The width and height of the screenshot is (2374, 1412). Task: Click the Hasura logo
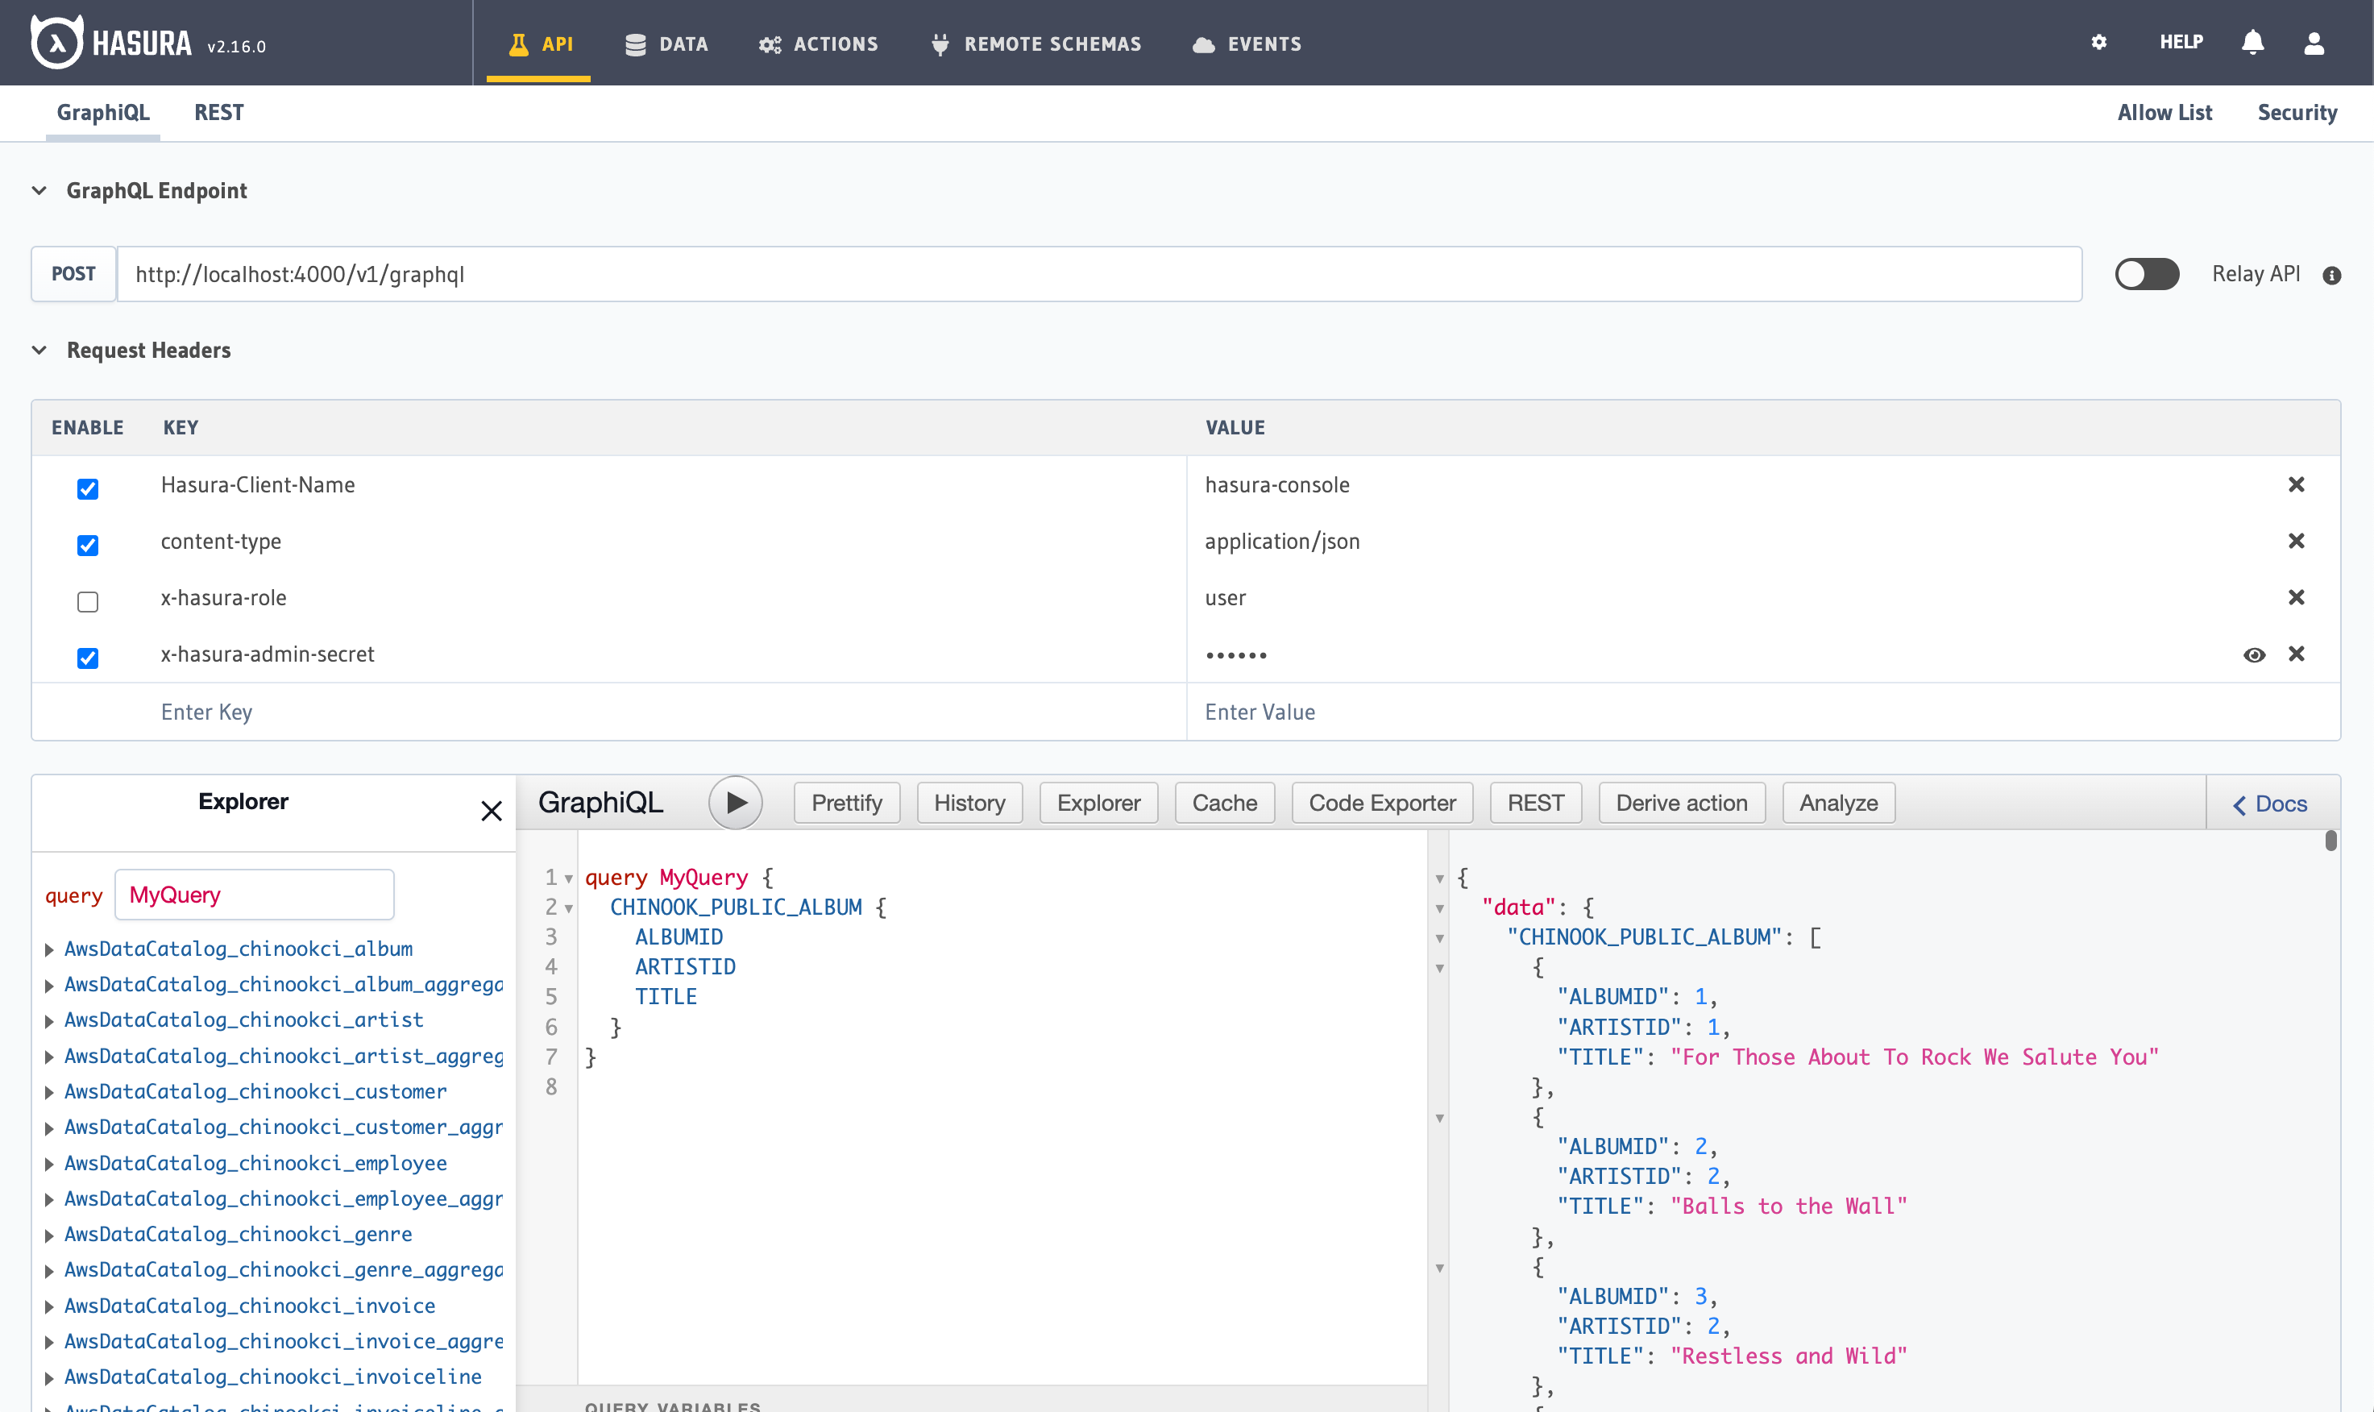57,41
